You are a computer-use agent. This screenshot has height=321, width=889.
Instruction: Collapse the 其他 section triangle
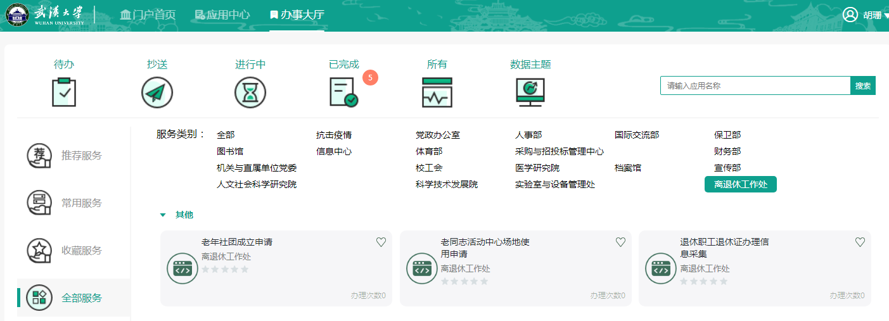coord(163,215)
